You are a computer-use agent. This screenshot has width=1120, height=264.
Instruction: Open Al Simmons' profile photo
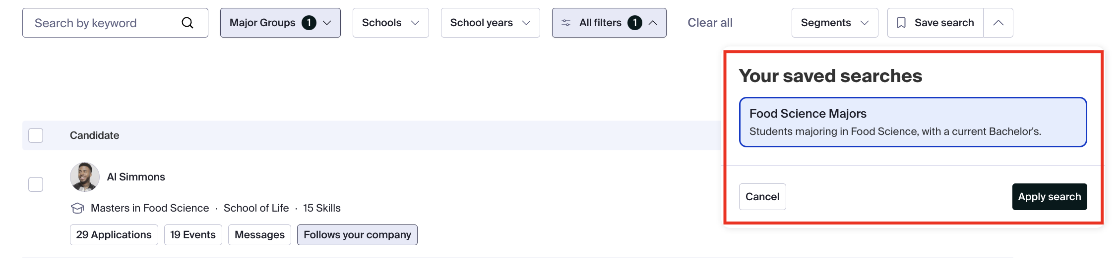85,177
